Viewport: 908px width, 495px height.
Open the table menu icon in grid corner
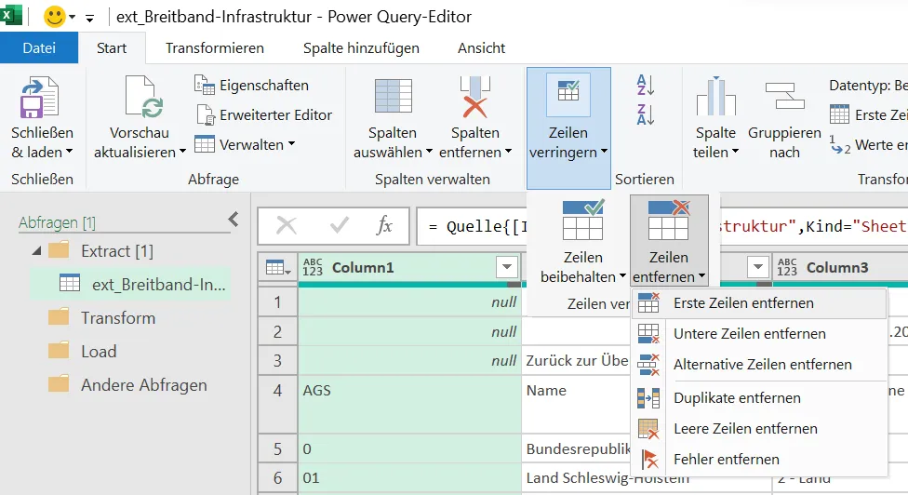click(277, 267)
